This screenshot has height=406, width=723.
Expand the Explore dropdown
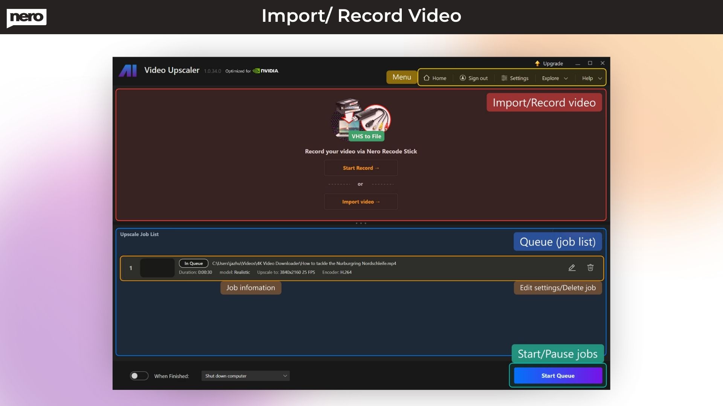[554, 78]
